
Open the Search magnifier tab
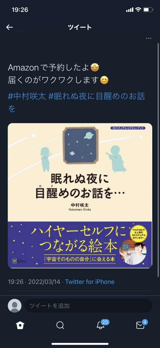tap(60, 325)
